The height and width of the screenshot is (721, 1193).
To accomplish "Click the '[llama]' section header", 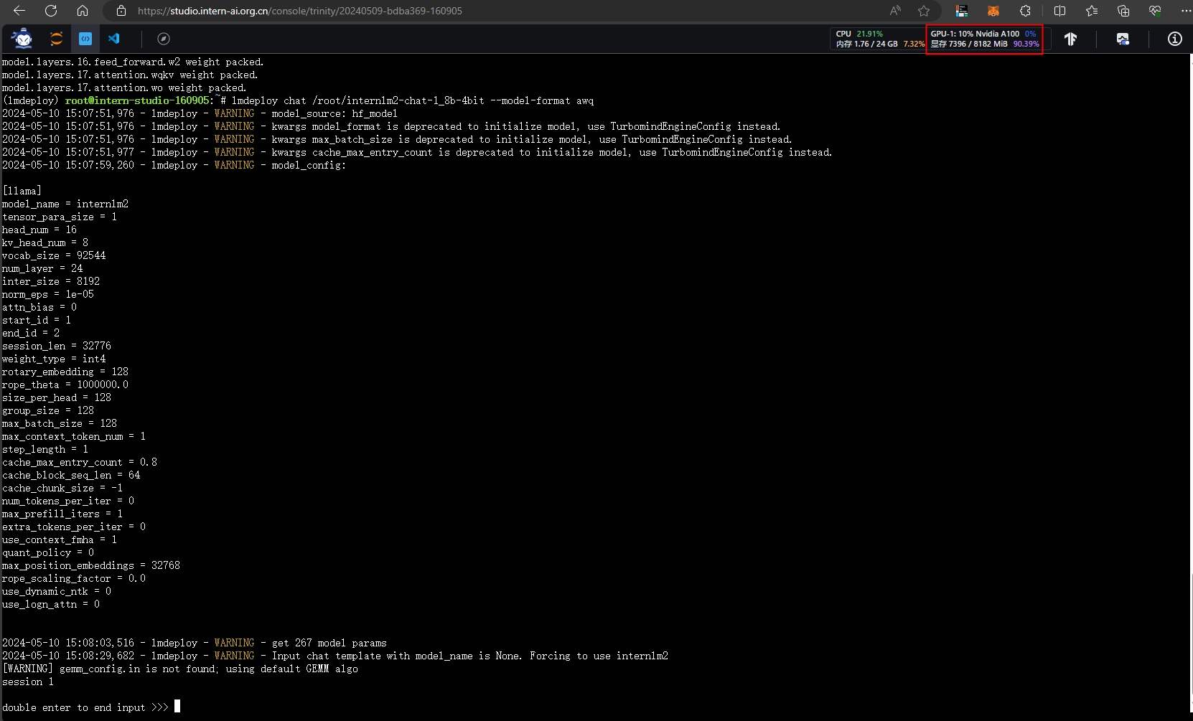I will pyautogui.click(x=22, y=191).
